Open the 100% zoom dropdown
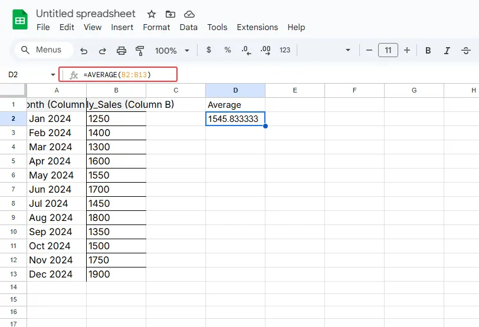479x327 pixels. point(172,51)
